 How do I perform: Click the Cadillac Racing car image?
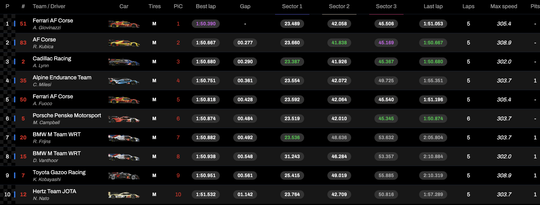(124, 62)
